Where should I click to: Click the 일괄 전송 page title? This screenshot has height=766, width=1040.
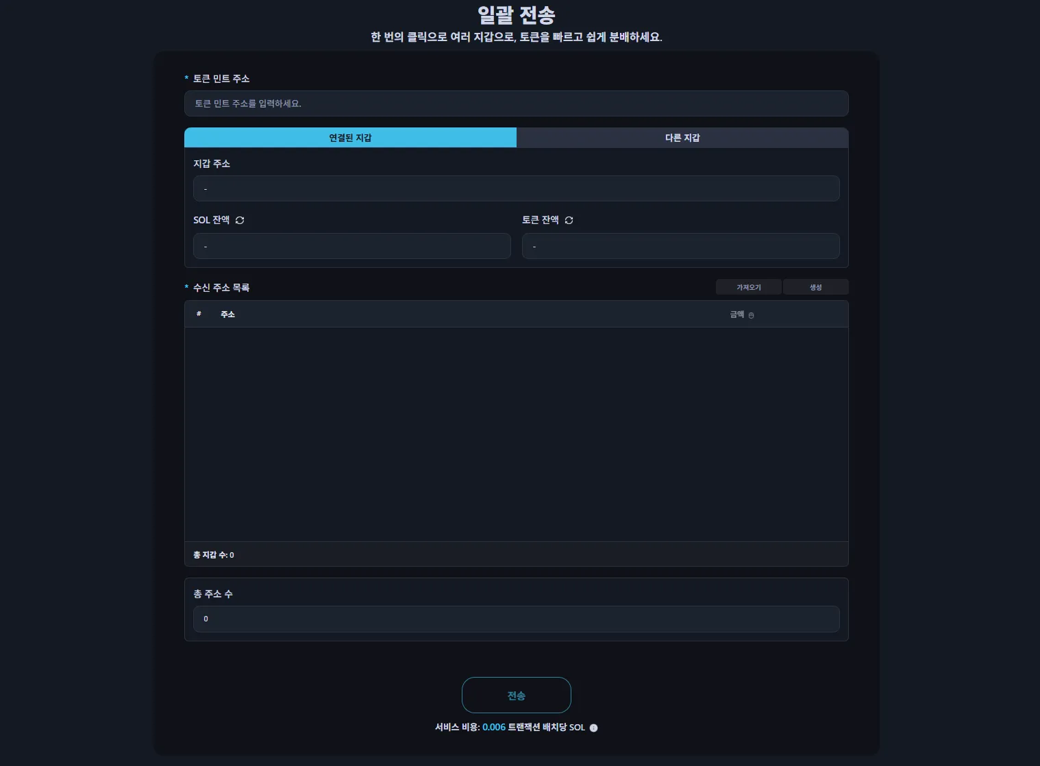(x=516, y=15)
